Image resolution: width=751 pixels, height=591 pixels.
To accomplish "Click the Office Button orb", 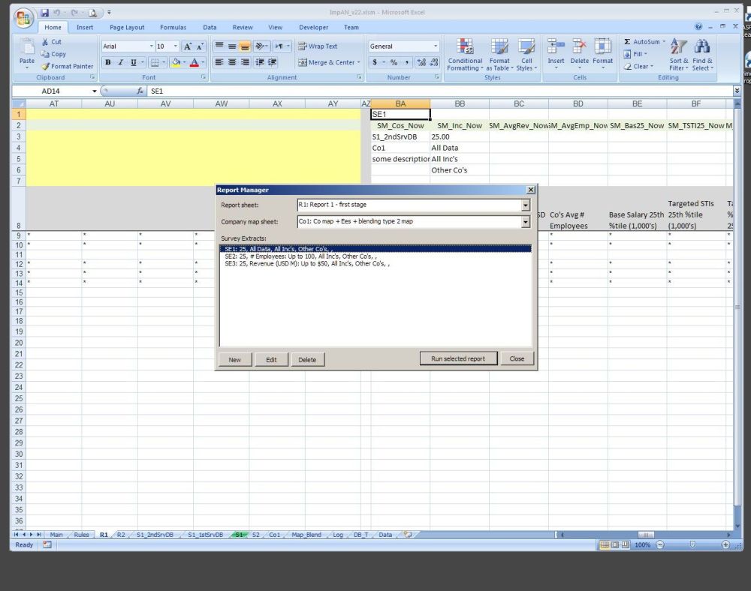I will click(24, 17).
